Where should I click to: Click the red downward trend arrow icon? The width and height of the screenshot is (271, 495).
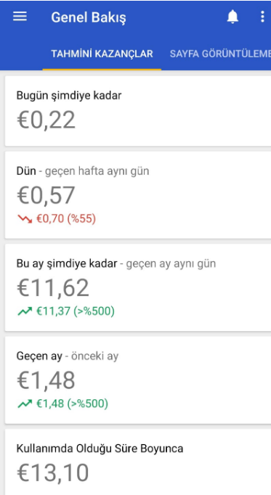tap(25, 218)
